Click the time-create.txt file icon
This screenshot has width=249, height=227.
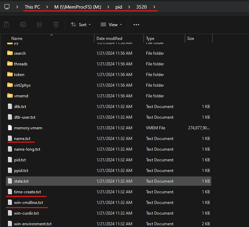click(x=10, y=192)
